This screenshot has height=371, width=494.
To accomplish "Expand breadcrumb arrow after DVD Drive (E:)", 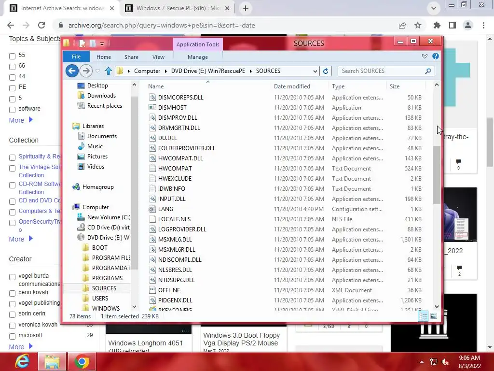I will (250, 71).
